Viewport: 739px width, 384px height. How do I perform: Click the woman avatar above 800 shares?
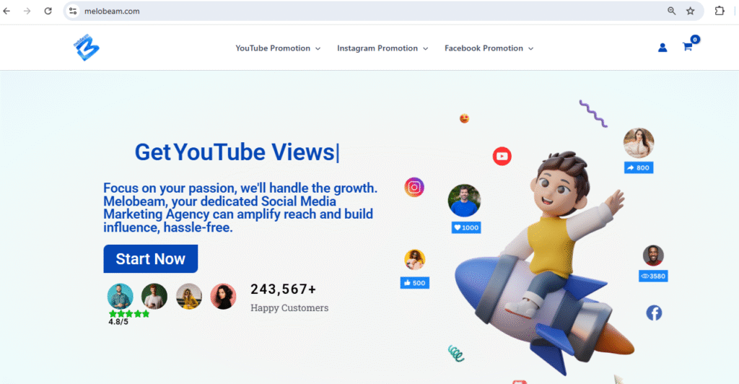(639, 143)
